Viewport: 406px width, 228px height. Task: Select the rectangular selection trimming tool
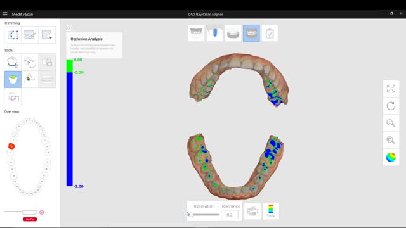pos(13,35)
